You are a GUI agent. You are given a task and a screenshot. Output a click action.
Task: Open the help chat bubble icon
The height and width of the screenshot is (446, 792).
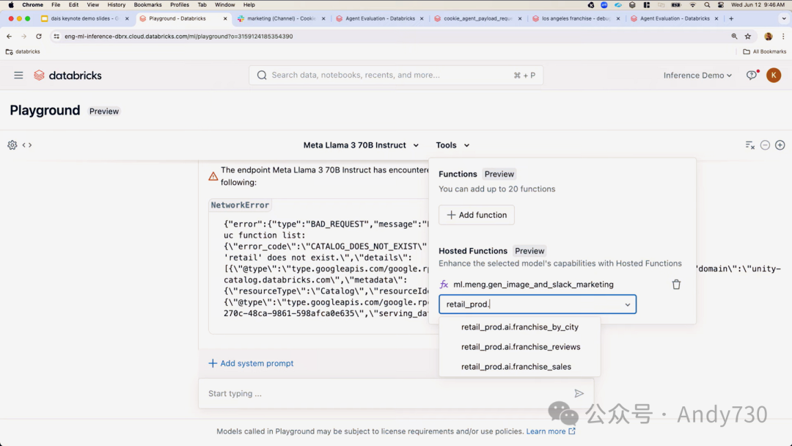point(752,76)
